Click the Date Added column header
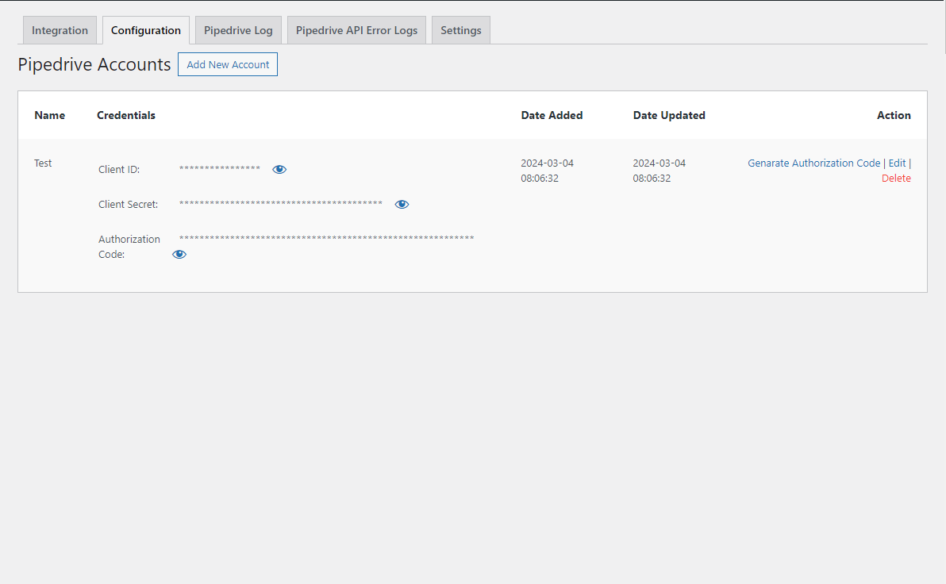The image size is (946, 584). click(552, 115)
